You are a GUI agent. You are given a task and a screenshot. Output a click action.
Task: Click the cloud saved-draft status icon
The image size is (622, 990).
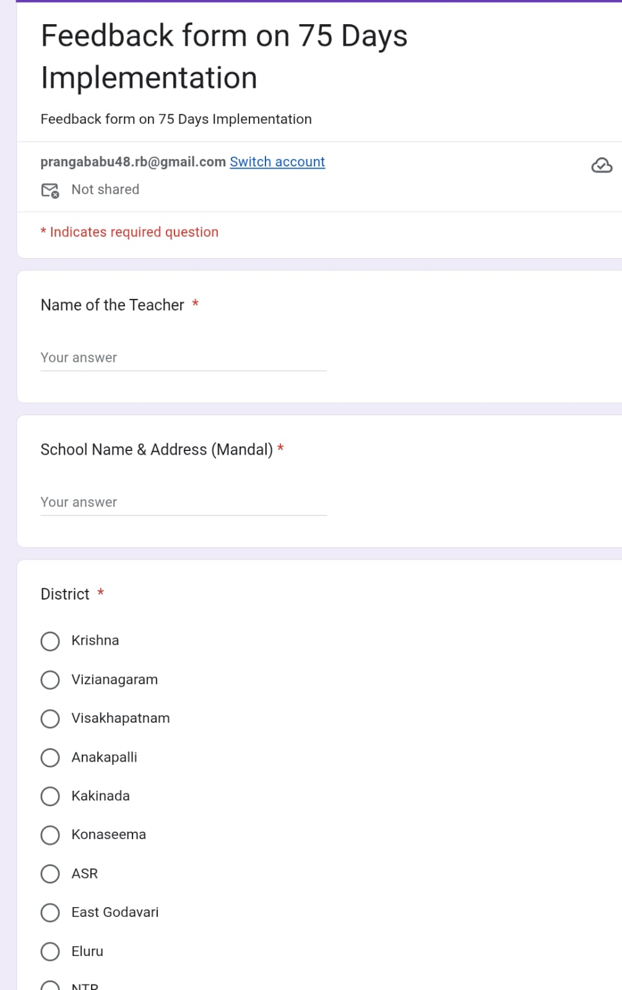click(602, 165)
